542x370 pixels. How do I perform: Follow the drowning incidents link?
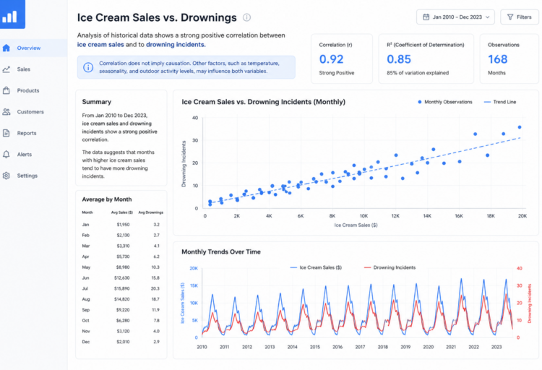click(x=176, y=44)
